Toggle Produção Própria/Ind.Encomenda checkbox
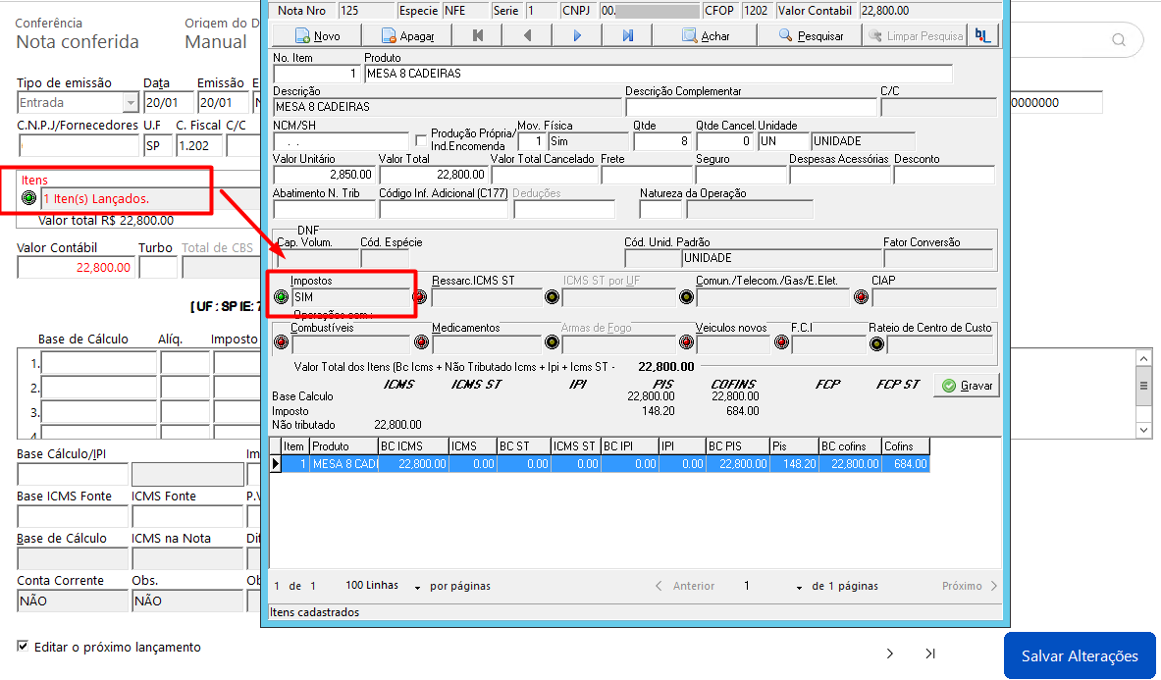Image resolution: width=1161 pixels, height=680 pixels. coord(421,139)
